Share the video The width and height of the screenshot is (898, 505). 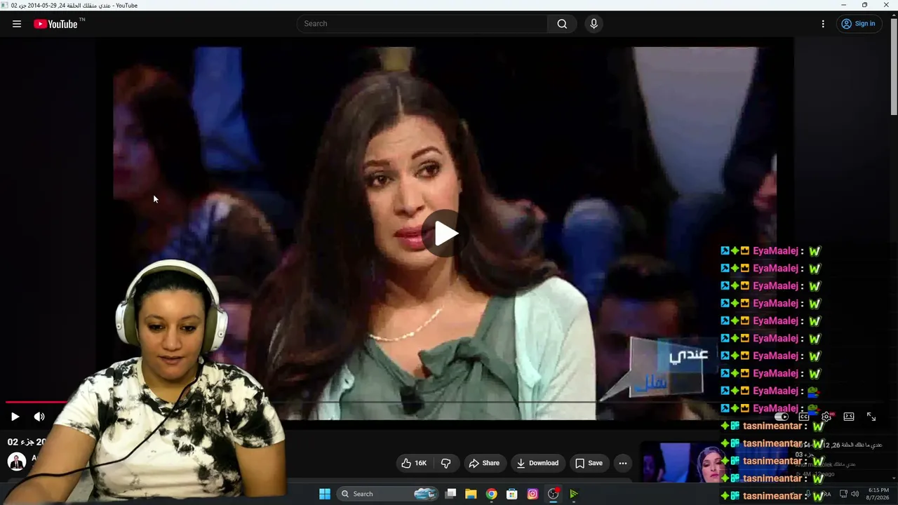tap(484, 463)
